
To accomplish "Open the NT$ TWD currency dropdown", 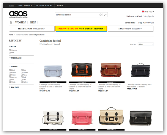I will (149, 12).
